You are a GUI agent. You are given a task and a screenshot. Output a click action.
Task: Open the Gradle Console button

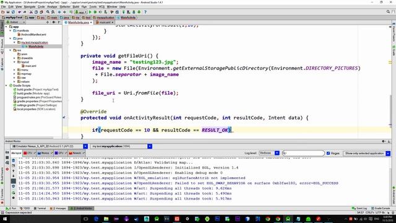pyautogui.click(x=381, y=208)
